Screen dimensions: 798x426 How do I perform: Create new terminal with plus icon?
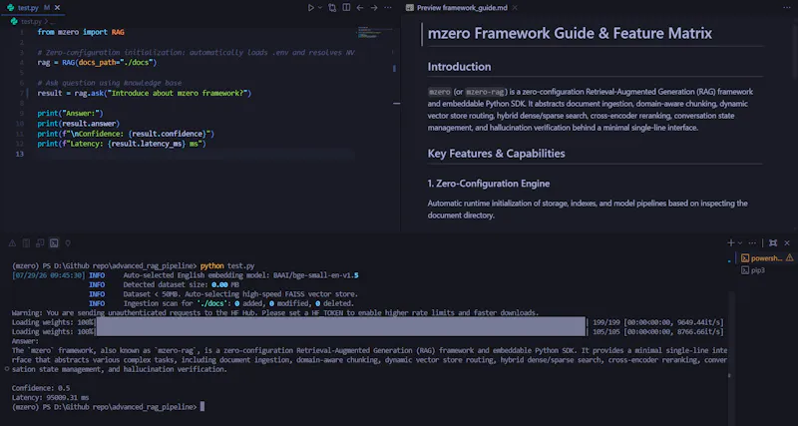(x=731, y=242)
